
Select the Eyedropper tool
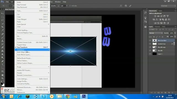click(2, 31)
